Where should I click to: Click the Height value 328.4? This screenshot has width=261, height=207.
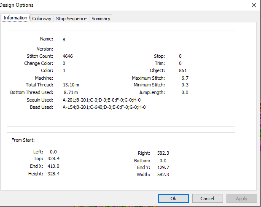(x=54, y=174)
